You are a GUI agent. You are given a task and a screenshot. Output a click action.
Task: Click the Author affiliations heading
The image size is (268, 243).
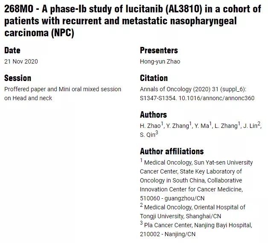(x=172, y=151)
